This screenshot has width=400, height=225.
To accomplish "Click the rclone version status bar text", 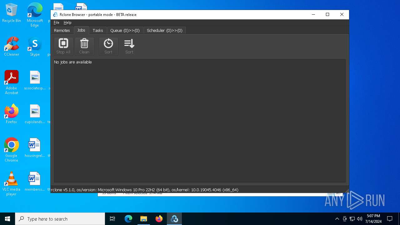I will point(145,190).
